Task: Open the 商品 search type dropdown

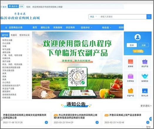Action: pos(93,17)
